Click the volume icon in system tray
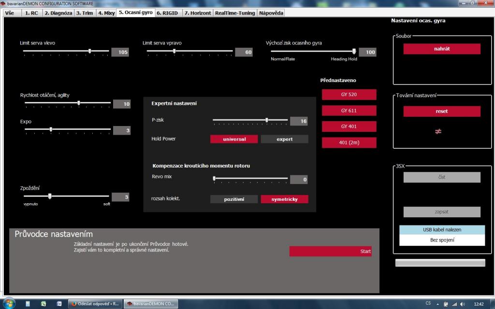This screenshot has width=495, height=309. (x=463, y=304)
